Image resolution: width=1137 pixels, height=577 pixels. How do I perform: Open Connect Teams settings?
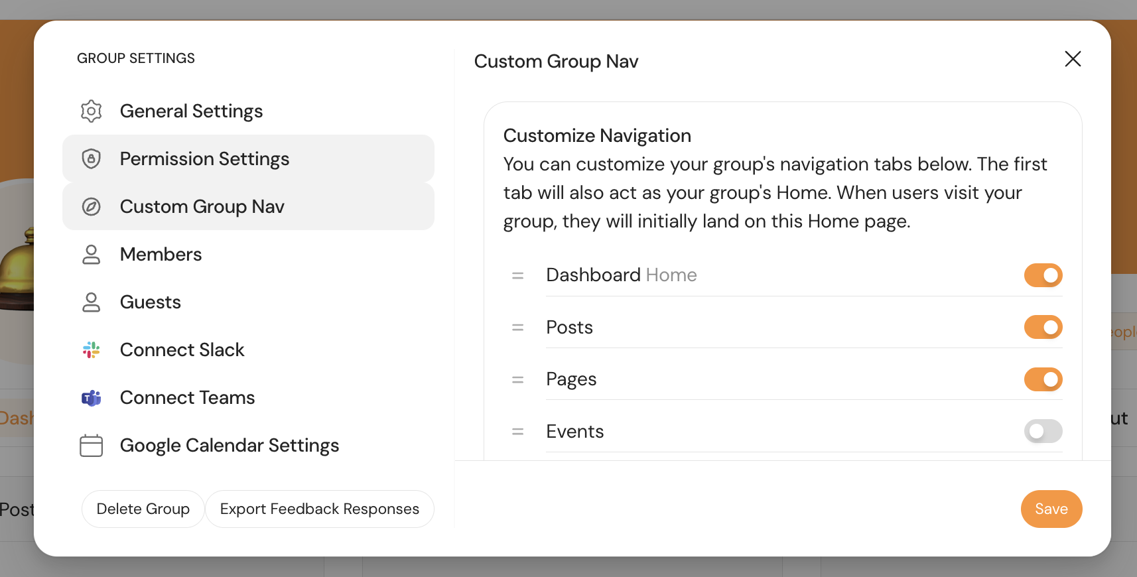point(187,398)
